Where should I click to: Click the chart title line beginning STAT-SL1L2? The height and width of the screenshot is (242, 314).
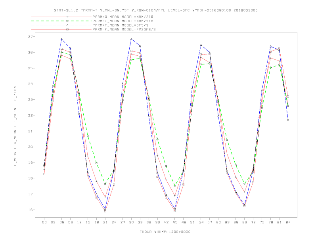tap(155, 10)
